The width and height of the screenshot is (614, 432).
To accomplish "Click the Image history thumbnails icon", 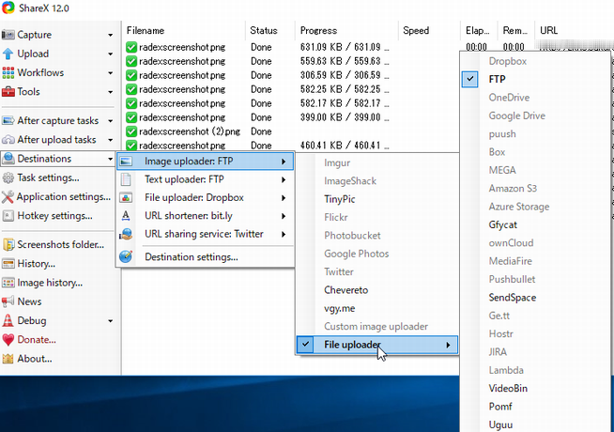I will pos(8,283).
